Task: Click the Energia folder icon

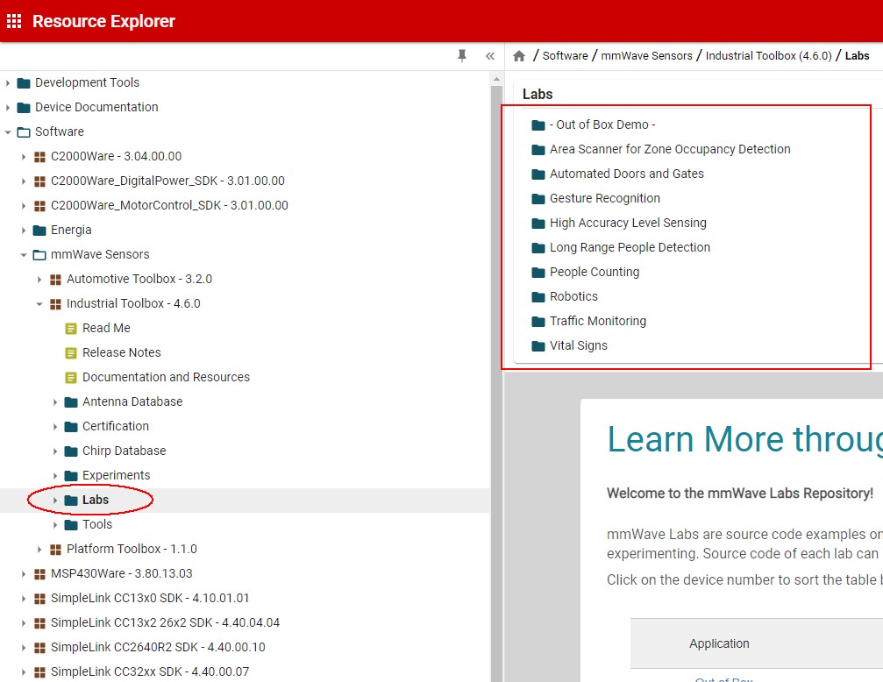Action: tap(39, 231)
